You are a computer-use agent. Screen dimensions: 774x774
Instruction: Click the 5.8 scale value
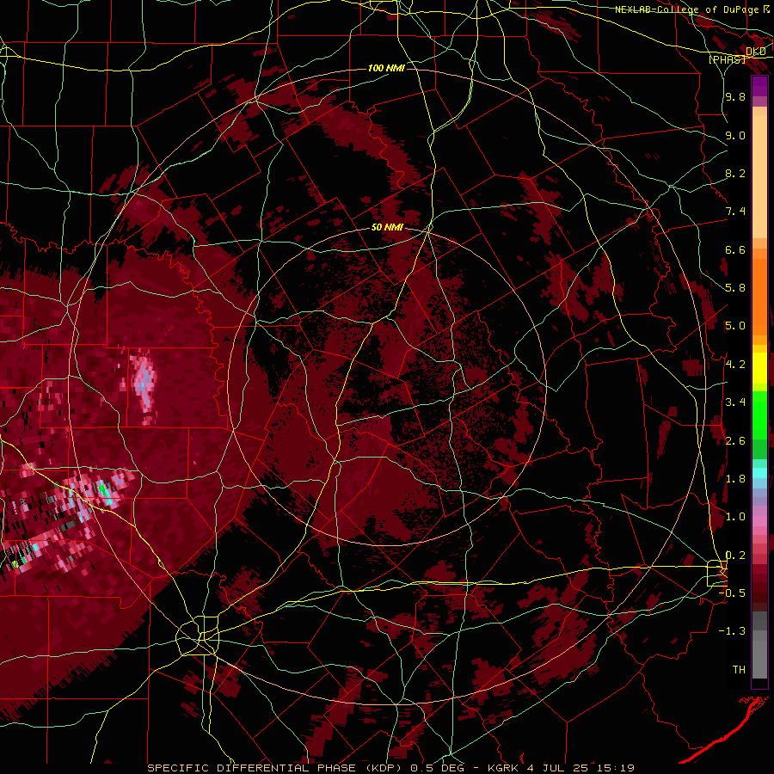[x=735, y=287]
